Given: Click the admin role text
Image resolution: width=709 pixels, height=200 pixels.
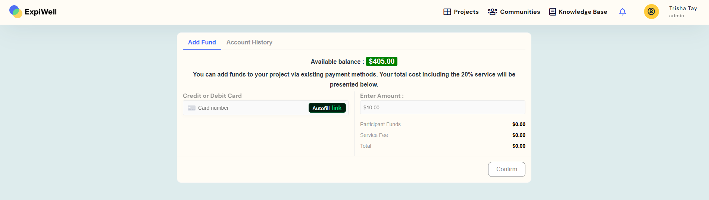Looking at the screenshot, I should (677, 16).
